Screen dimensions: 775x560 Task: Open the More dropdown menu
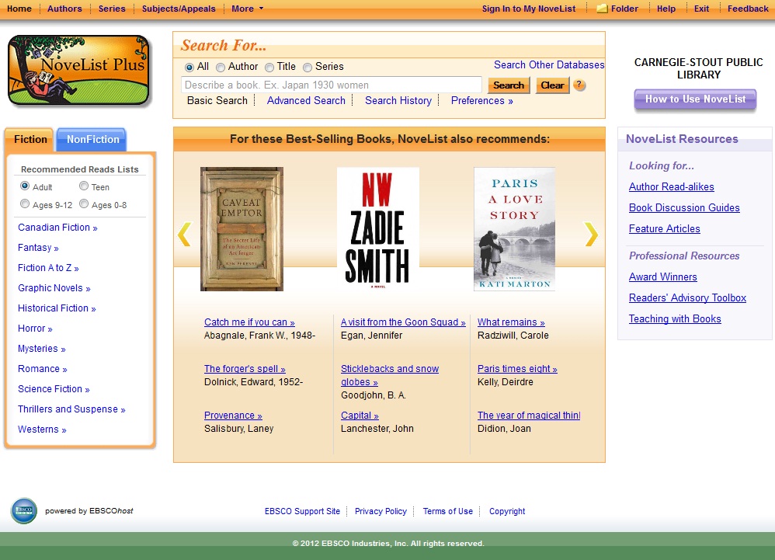click(x=248, y=9)
